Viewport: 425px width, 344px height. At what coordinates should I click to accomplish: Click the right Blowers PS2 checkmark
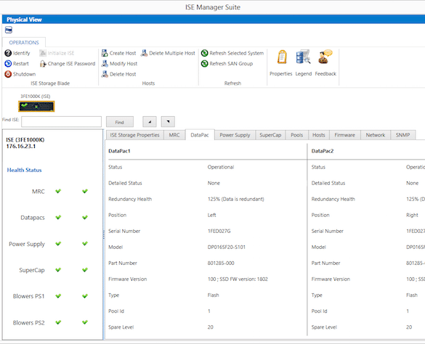85,322
